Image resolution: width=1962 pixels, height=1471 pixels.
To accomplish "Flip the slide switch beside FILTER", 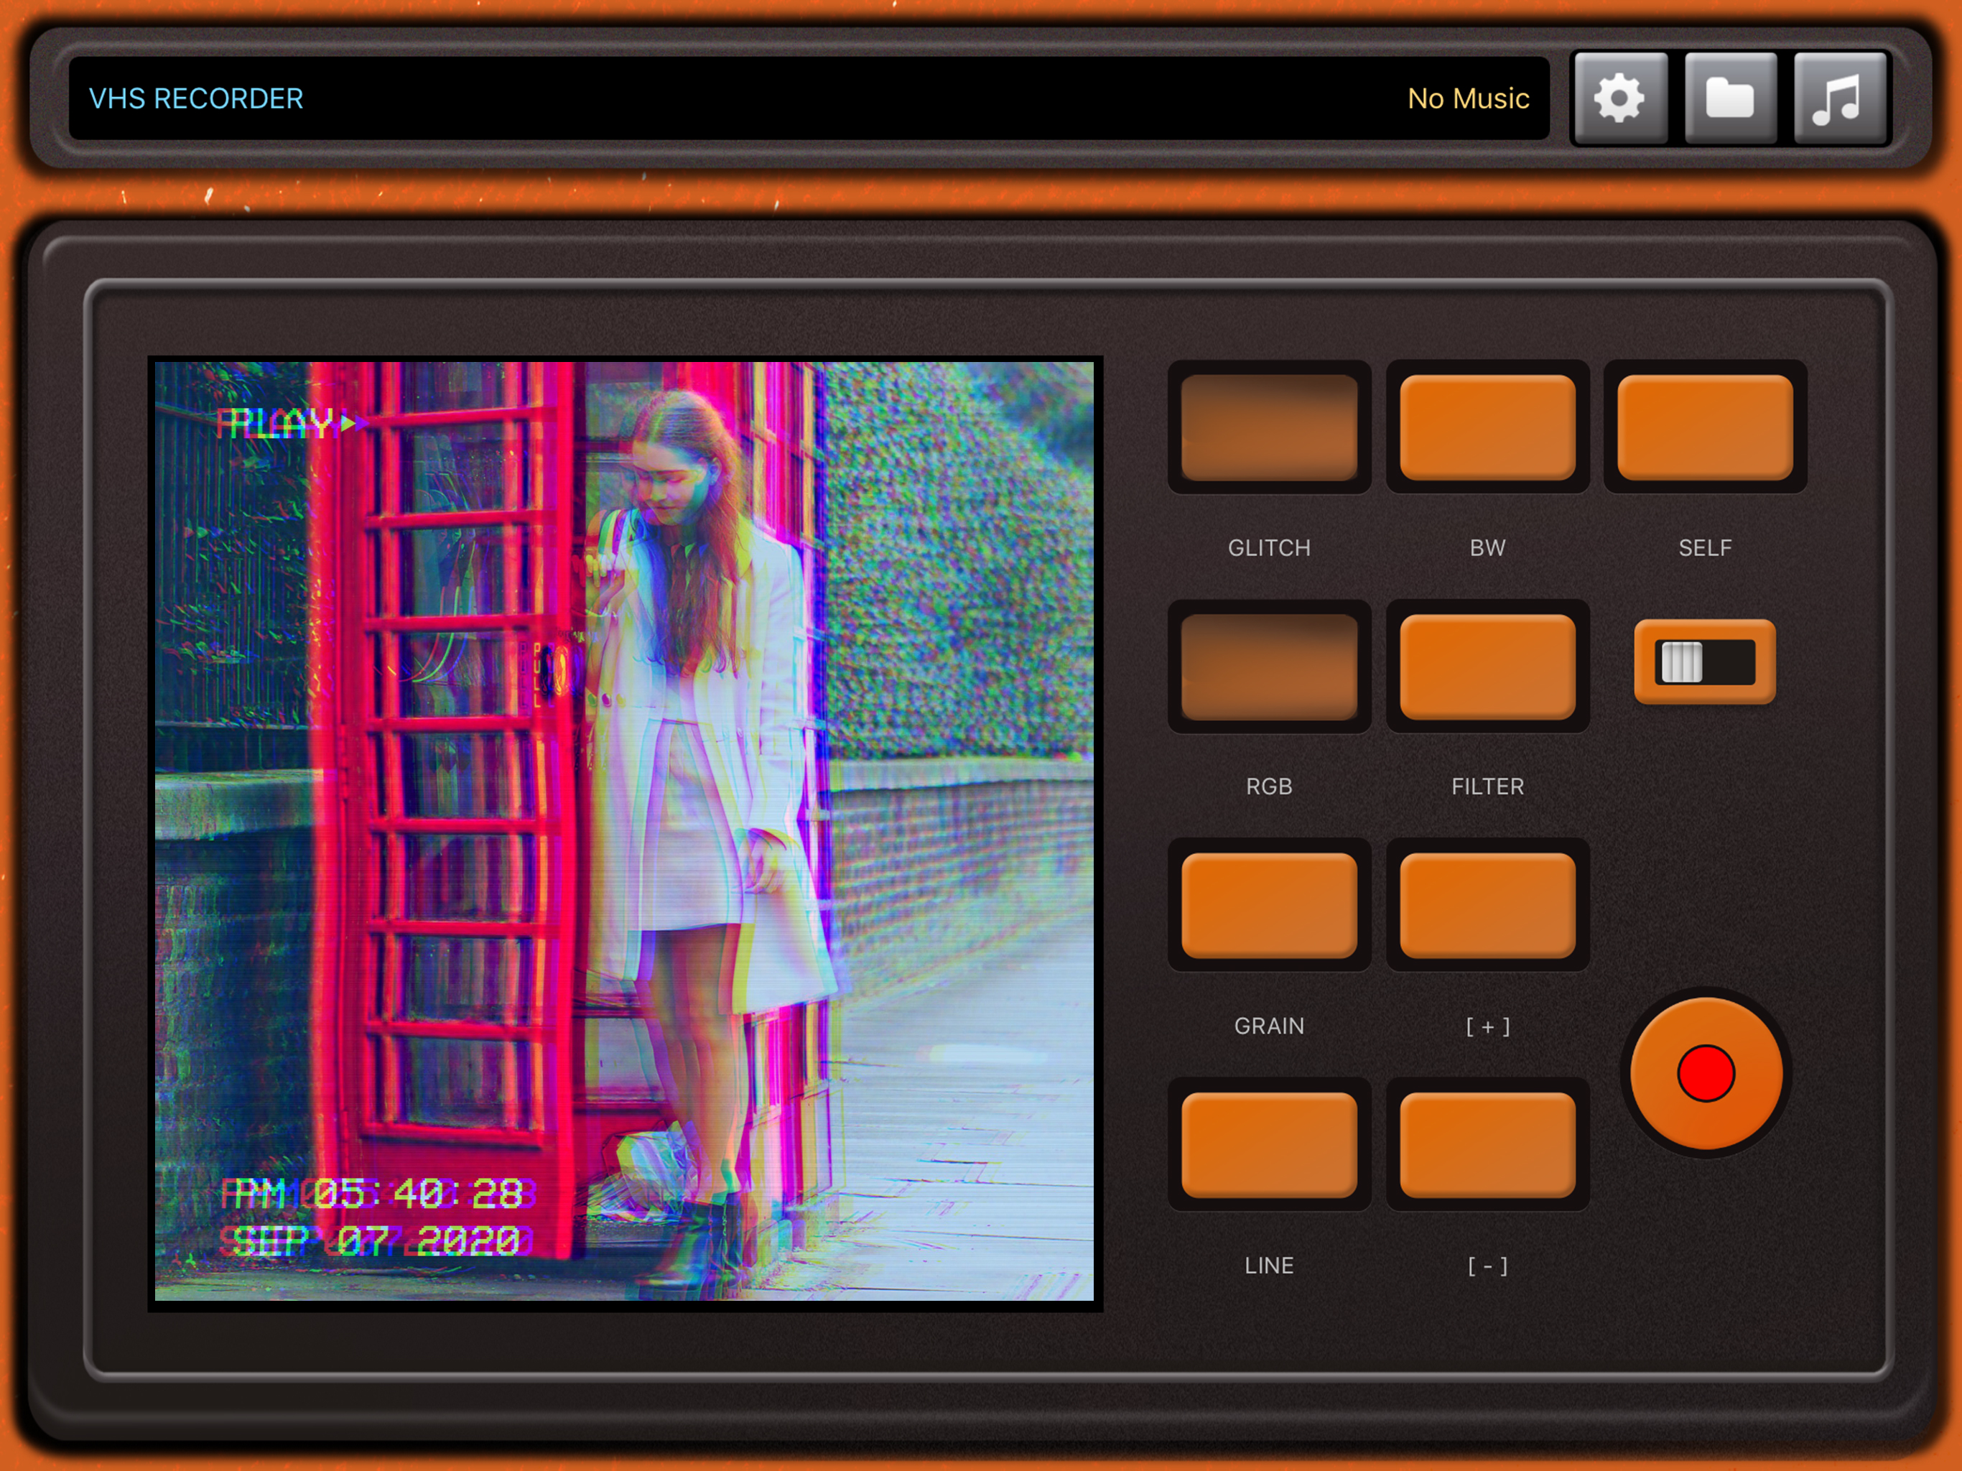I will 1704,662.
